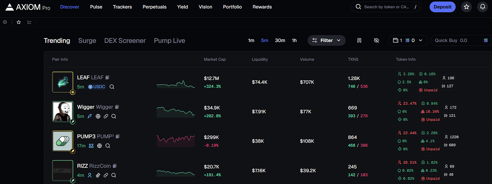The height and width of the screenshot is (184, 492).
Task: Open the Rewards page
Action: (262, 7)
